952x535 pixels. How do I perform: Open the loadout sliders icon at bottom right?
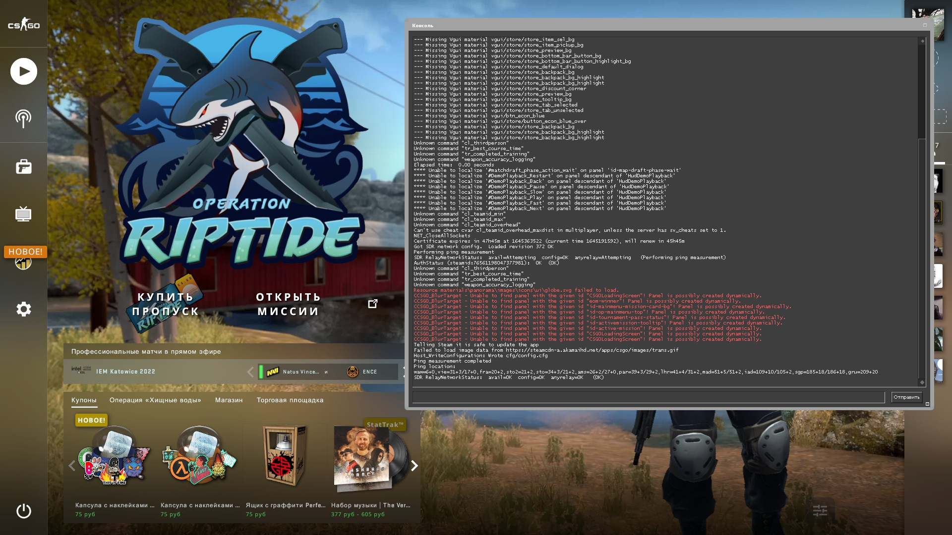[820, 510]
